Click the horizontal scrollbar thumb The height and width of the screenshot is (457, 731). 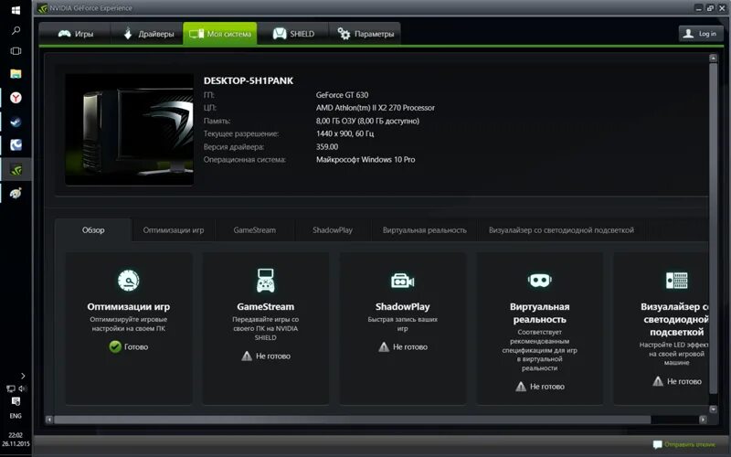click(352, 420)
